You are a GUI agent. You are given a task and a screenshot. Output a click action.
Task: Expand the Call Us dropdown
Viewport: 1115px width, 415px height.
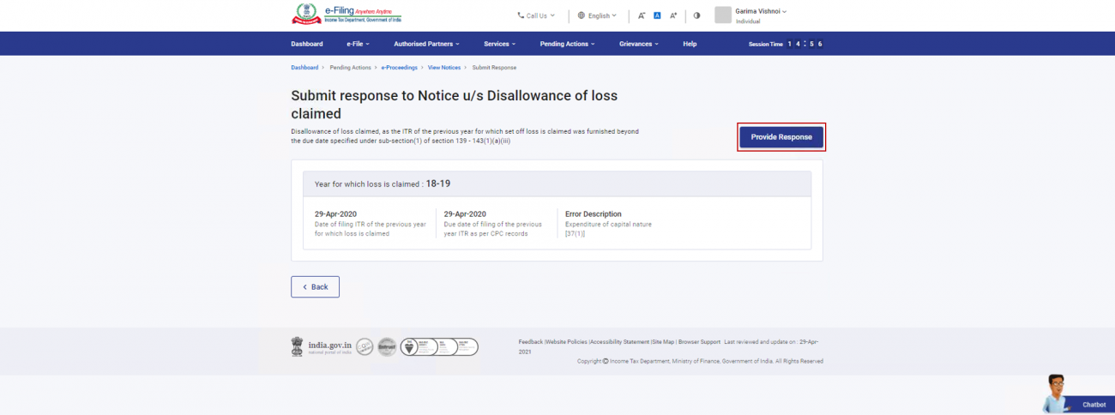pyautogui.click(x=536, y=15)
